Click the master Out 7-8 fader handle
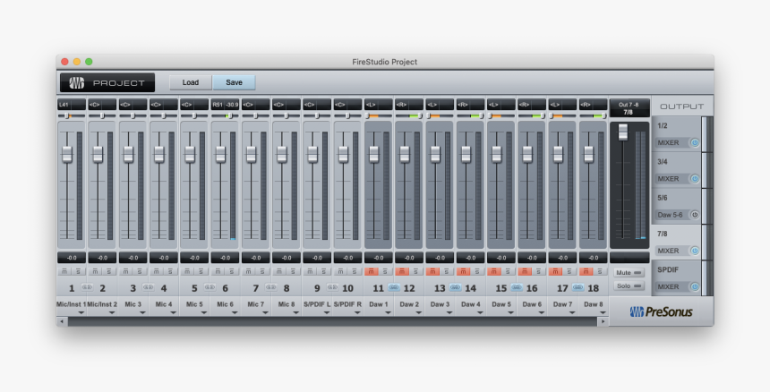 [x=622, y=132]
